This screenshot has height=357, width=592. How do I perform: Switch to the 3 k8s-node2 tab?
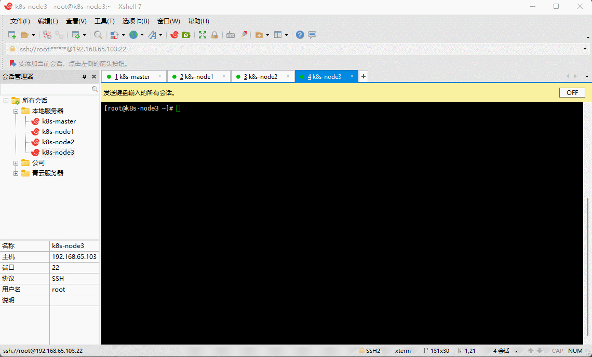(262, 77)
